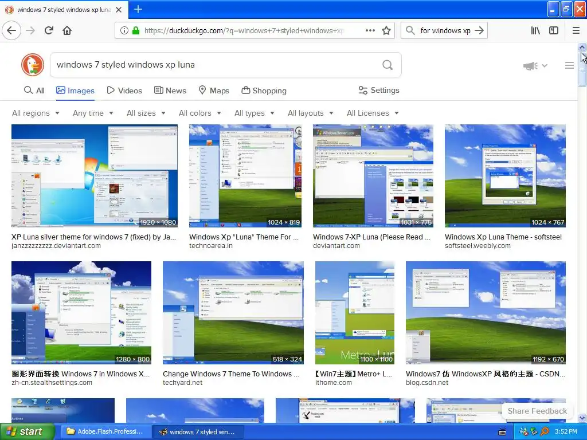Open the DuckDuckGo page side menu
Image resolution: width=587 pixels, height=440 pixels.
click(x=569, y=65)
